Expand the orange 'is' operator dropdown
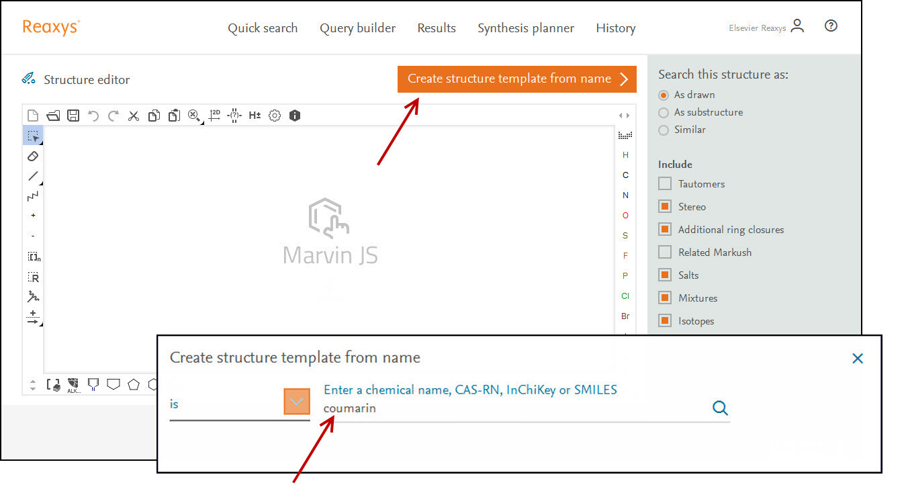The height and width of the screenshot is (489, 906). (297, 402)
